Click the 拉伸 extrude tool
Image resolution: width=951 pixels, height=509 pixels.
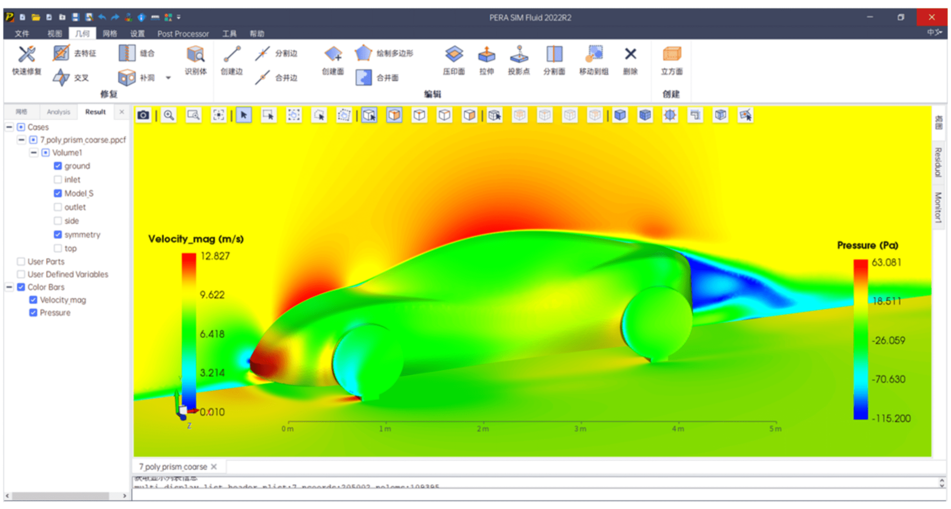tap(486, 61)
